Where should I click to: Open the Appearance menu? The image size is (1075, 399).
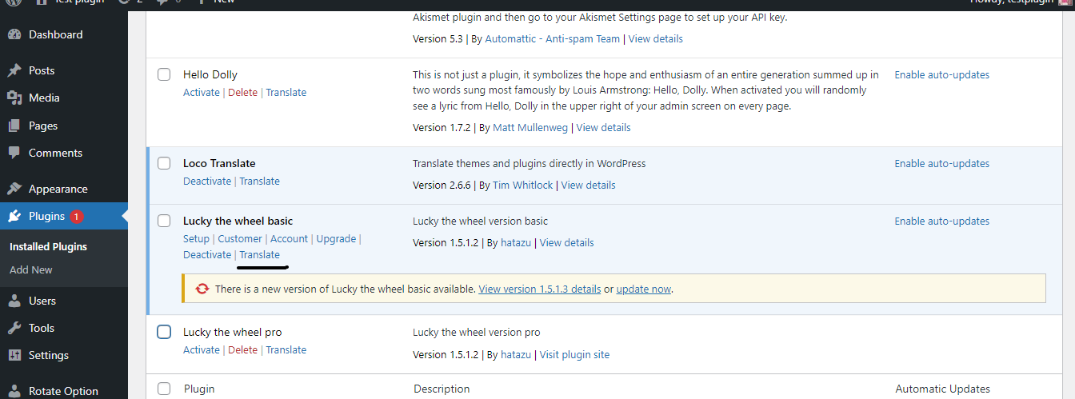click(58, 189)
